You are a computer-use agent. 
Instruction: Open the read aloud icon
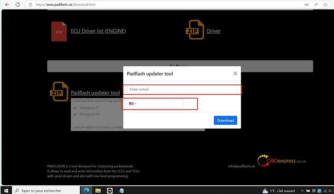pos(316,5)
